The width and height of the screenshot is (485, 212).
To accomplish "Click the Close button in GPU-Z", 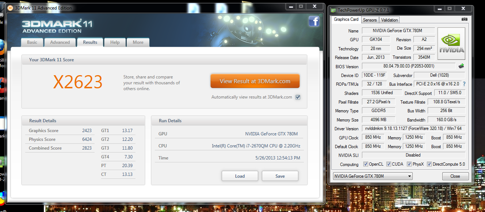I will point(455,176).
